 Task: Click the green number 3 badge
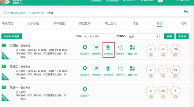pos(4,87)
